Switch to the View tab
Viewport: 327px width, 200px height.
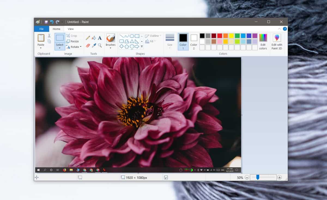click(71, 29)
